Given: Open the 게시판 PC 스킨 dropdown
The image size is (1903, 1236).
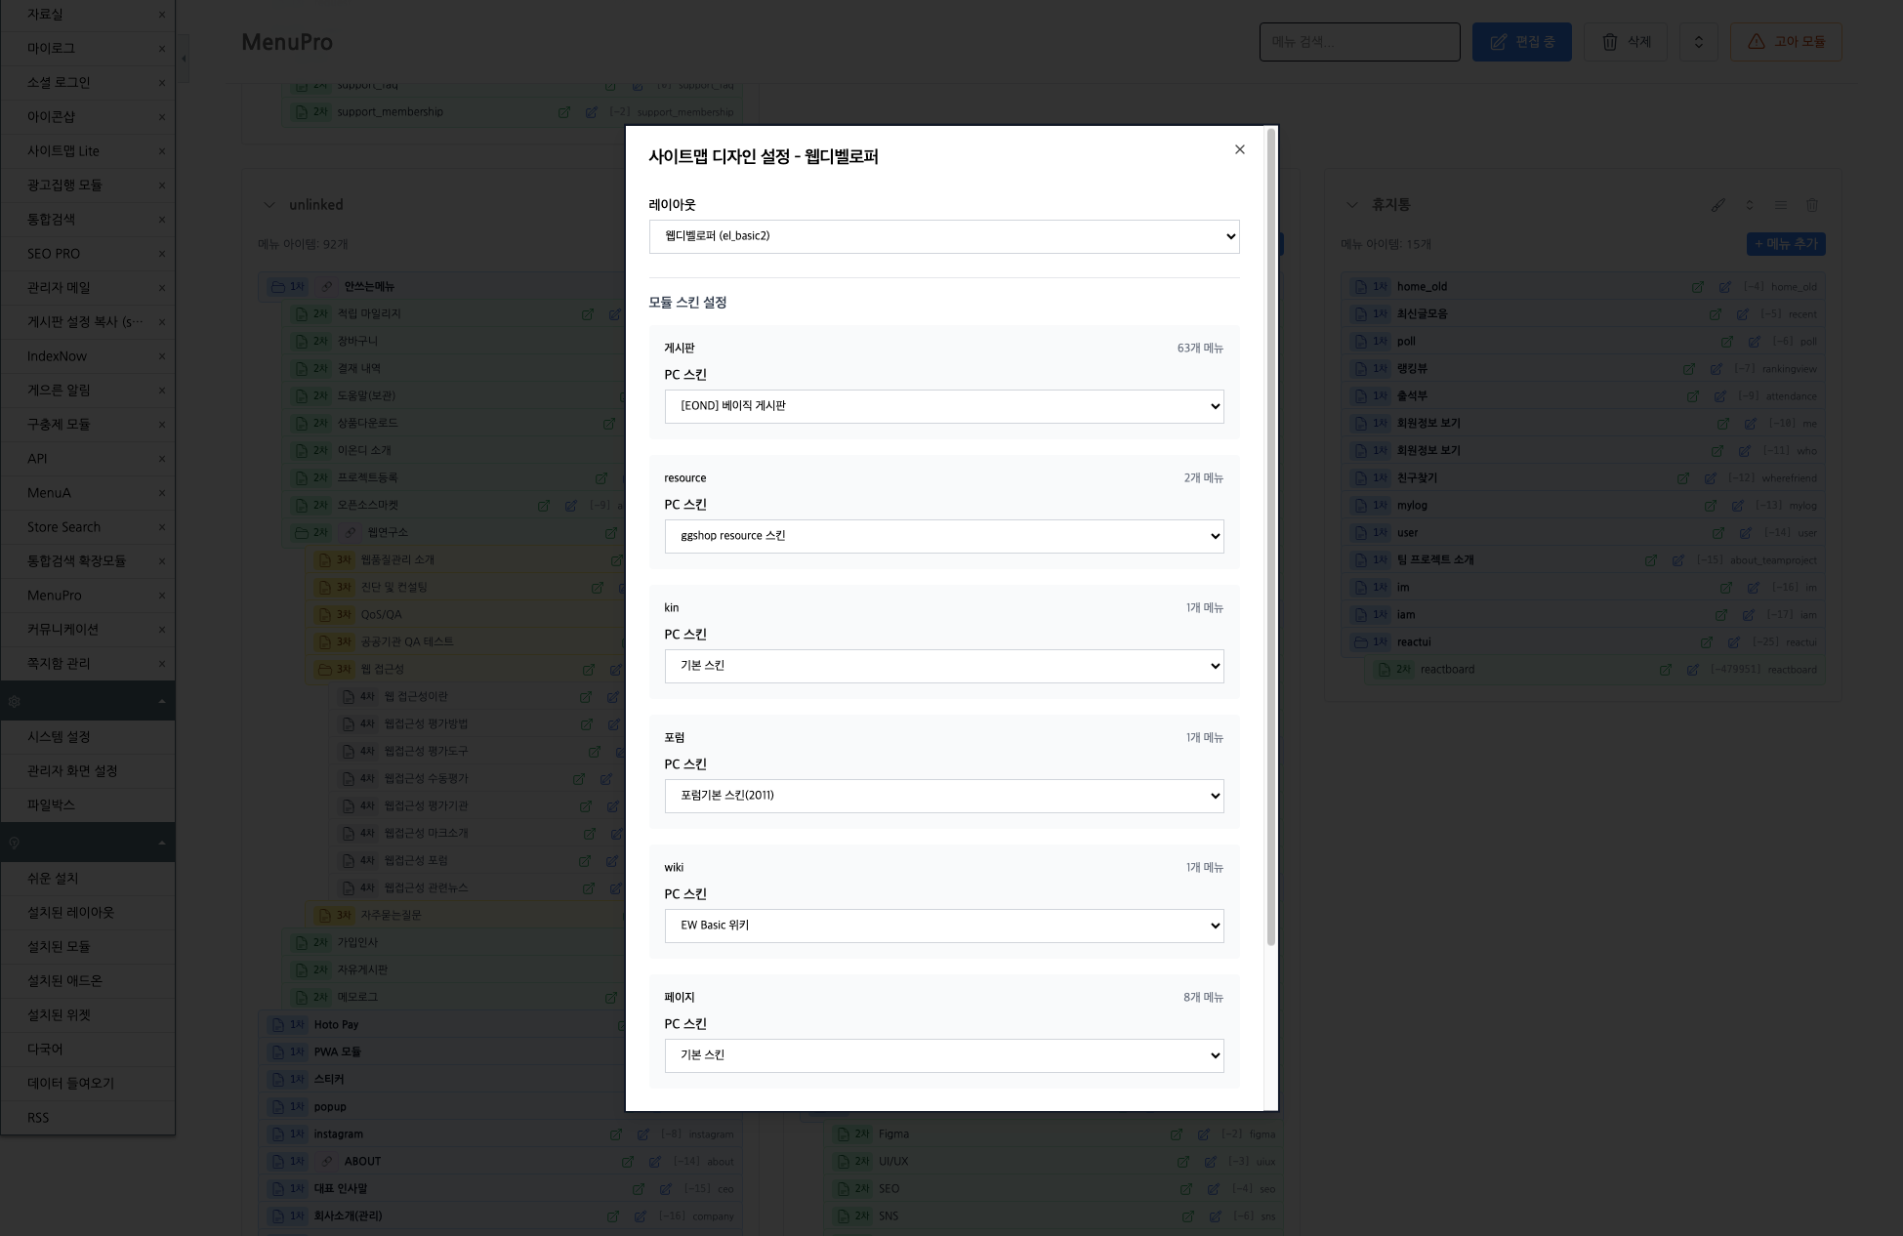Looking at the screenshot, I should (x=944, y=406).
